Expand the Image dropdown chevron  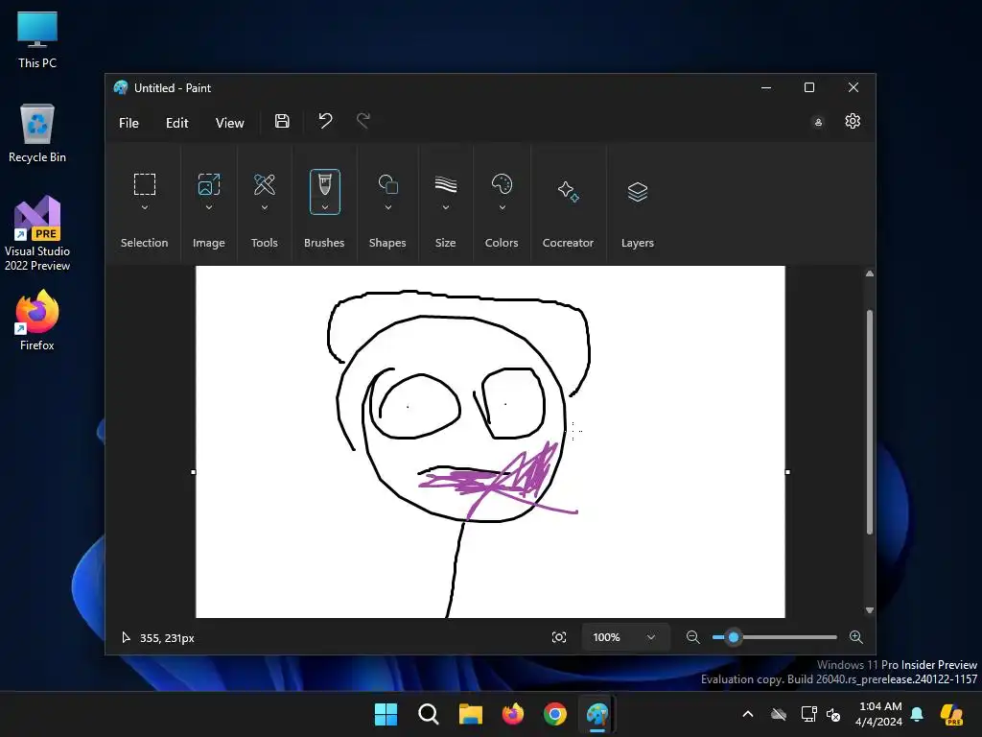click(209, 207)
